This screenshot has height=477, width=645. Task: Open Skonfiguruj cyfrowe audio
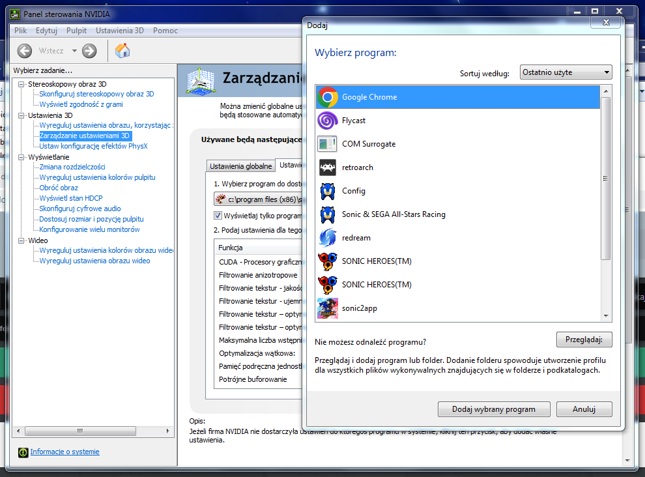pyautogui.click(x=79, y=209)
